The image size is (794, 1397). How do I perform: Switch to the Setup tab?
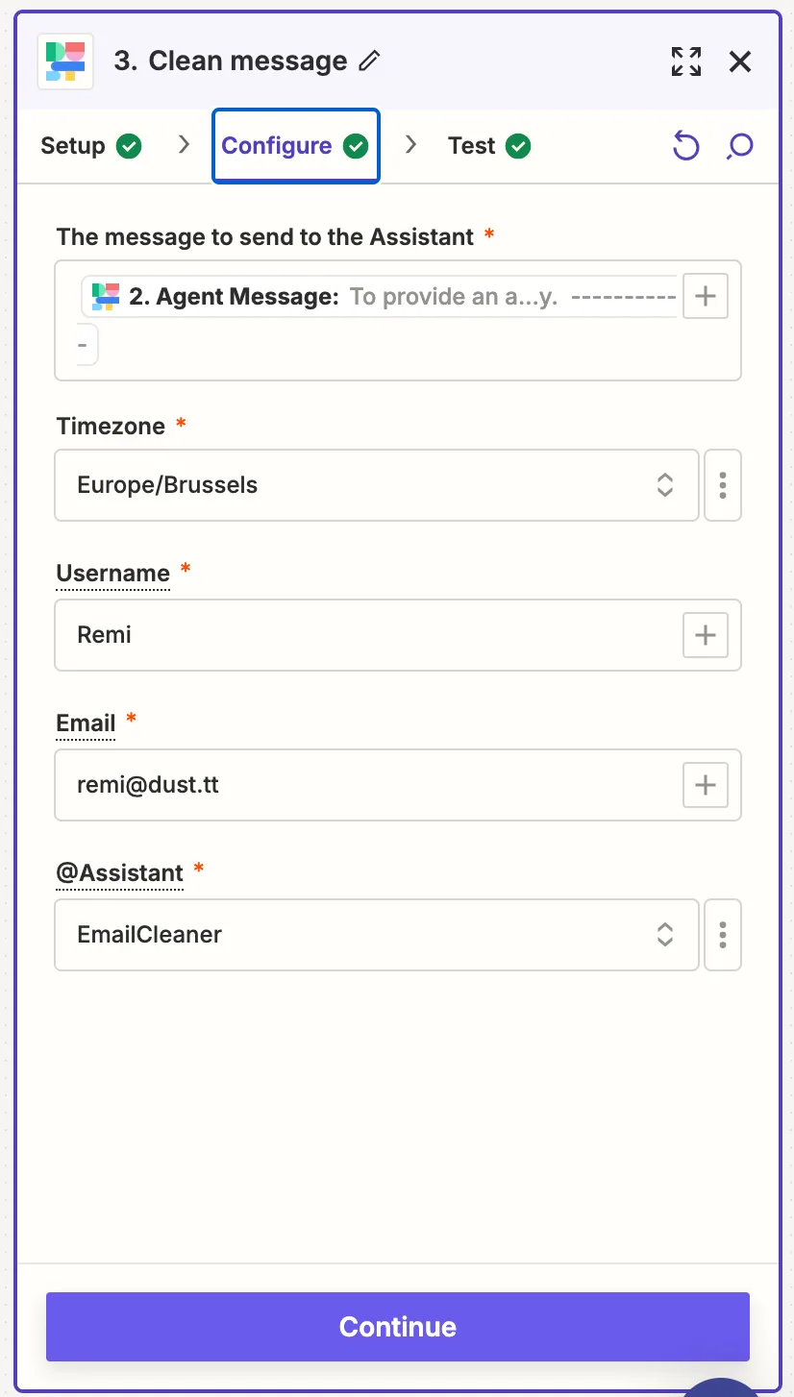(90, 146)
